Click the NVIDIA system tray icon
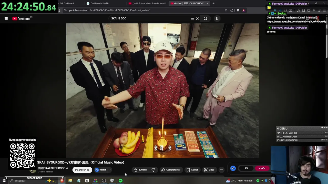The image size is (328, 184). (262, 181)
